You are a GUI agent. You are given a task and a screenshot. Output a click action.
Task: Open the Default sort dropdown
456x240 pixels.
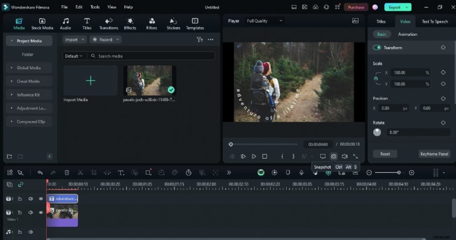pyautogui.click(x=74, y=56)
